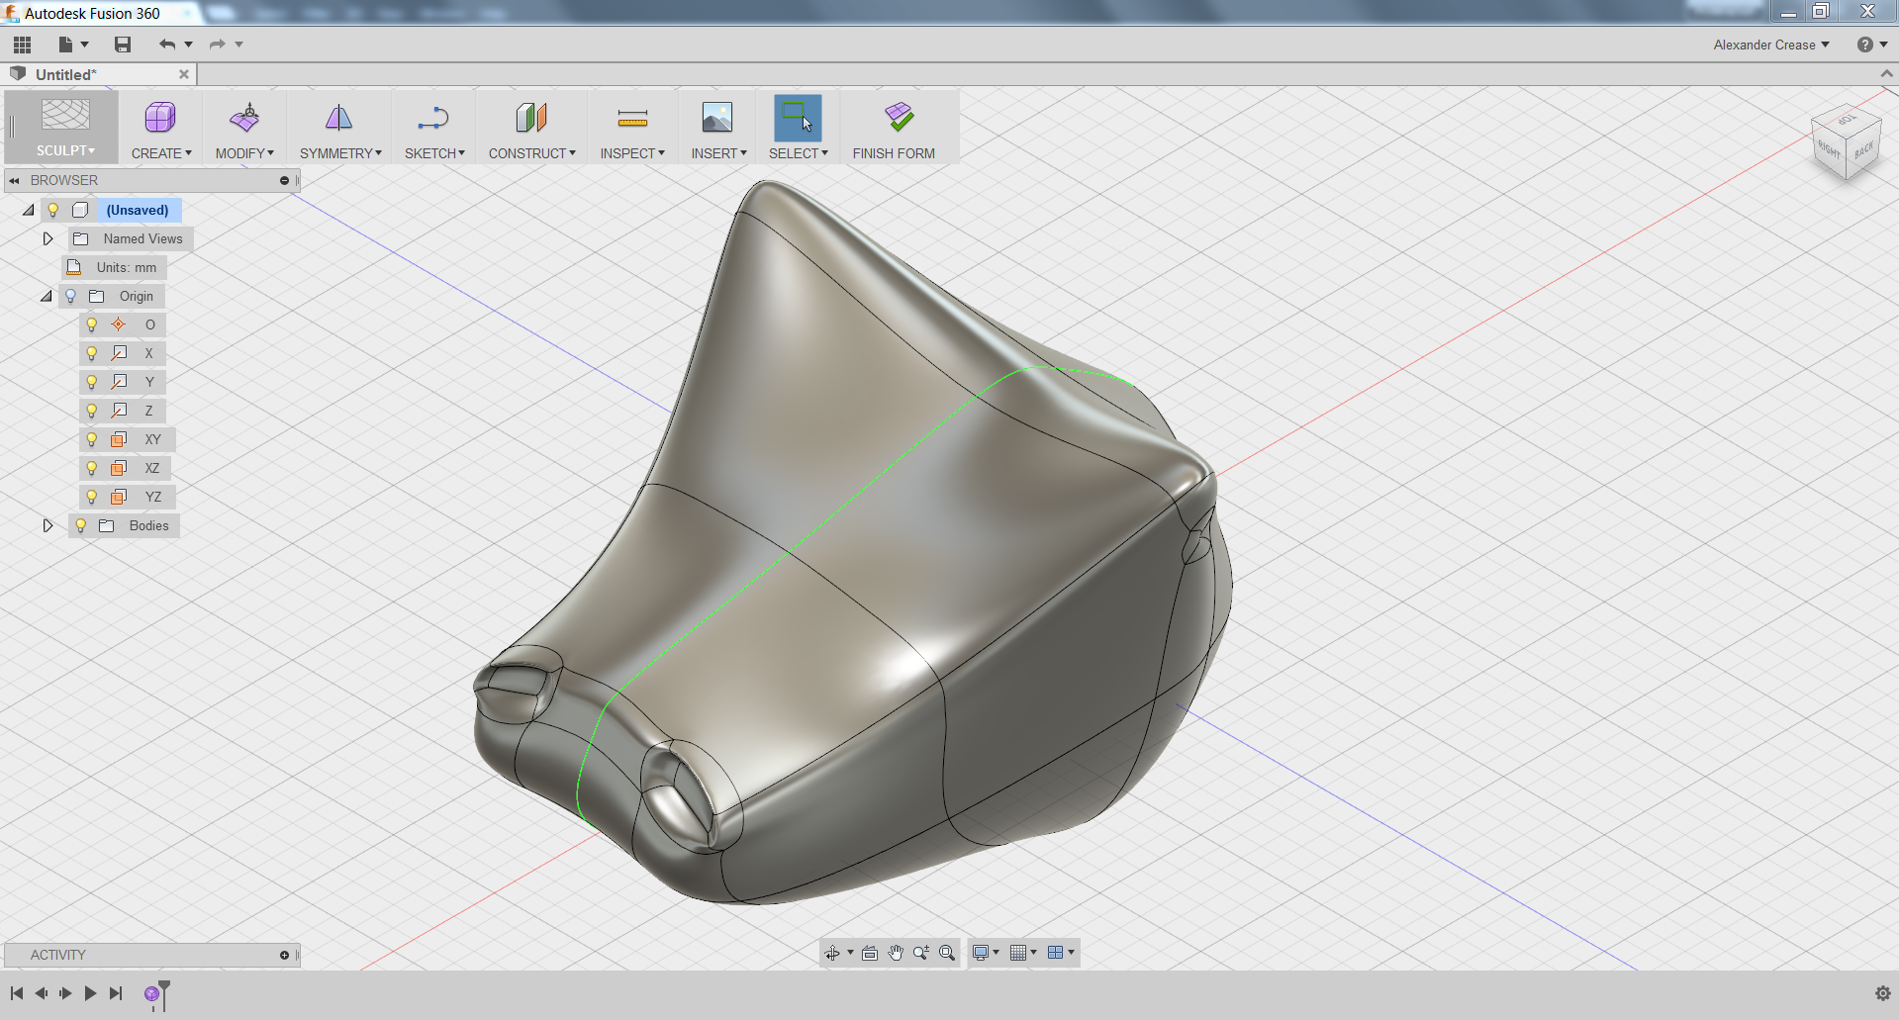Click the Symmetry cone icon
The height and width of the screenshot is (1020, 1899).
337,117
